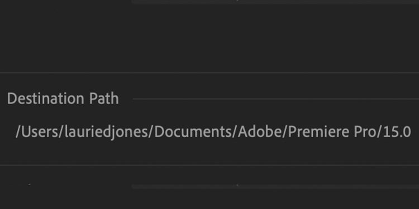Select the full destination path text
The width and height of the screenshot is (419, 209).
point(213,132)
